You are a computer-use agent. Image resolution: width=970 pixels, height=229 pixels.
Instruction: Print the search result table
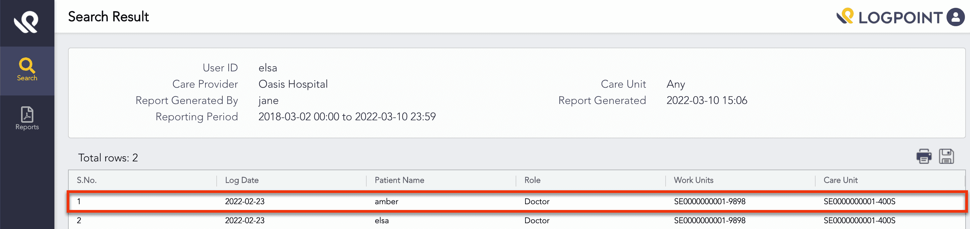(x=924, y=156)
